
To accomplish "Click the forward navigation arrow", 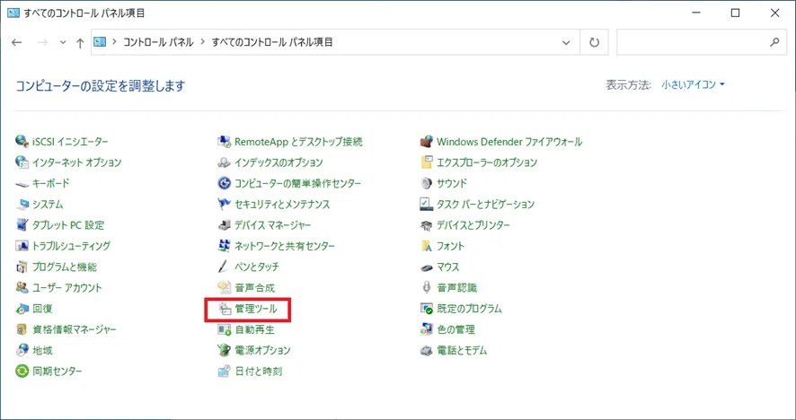I will pyautogui.click(x=42, y=42).
